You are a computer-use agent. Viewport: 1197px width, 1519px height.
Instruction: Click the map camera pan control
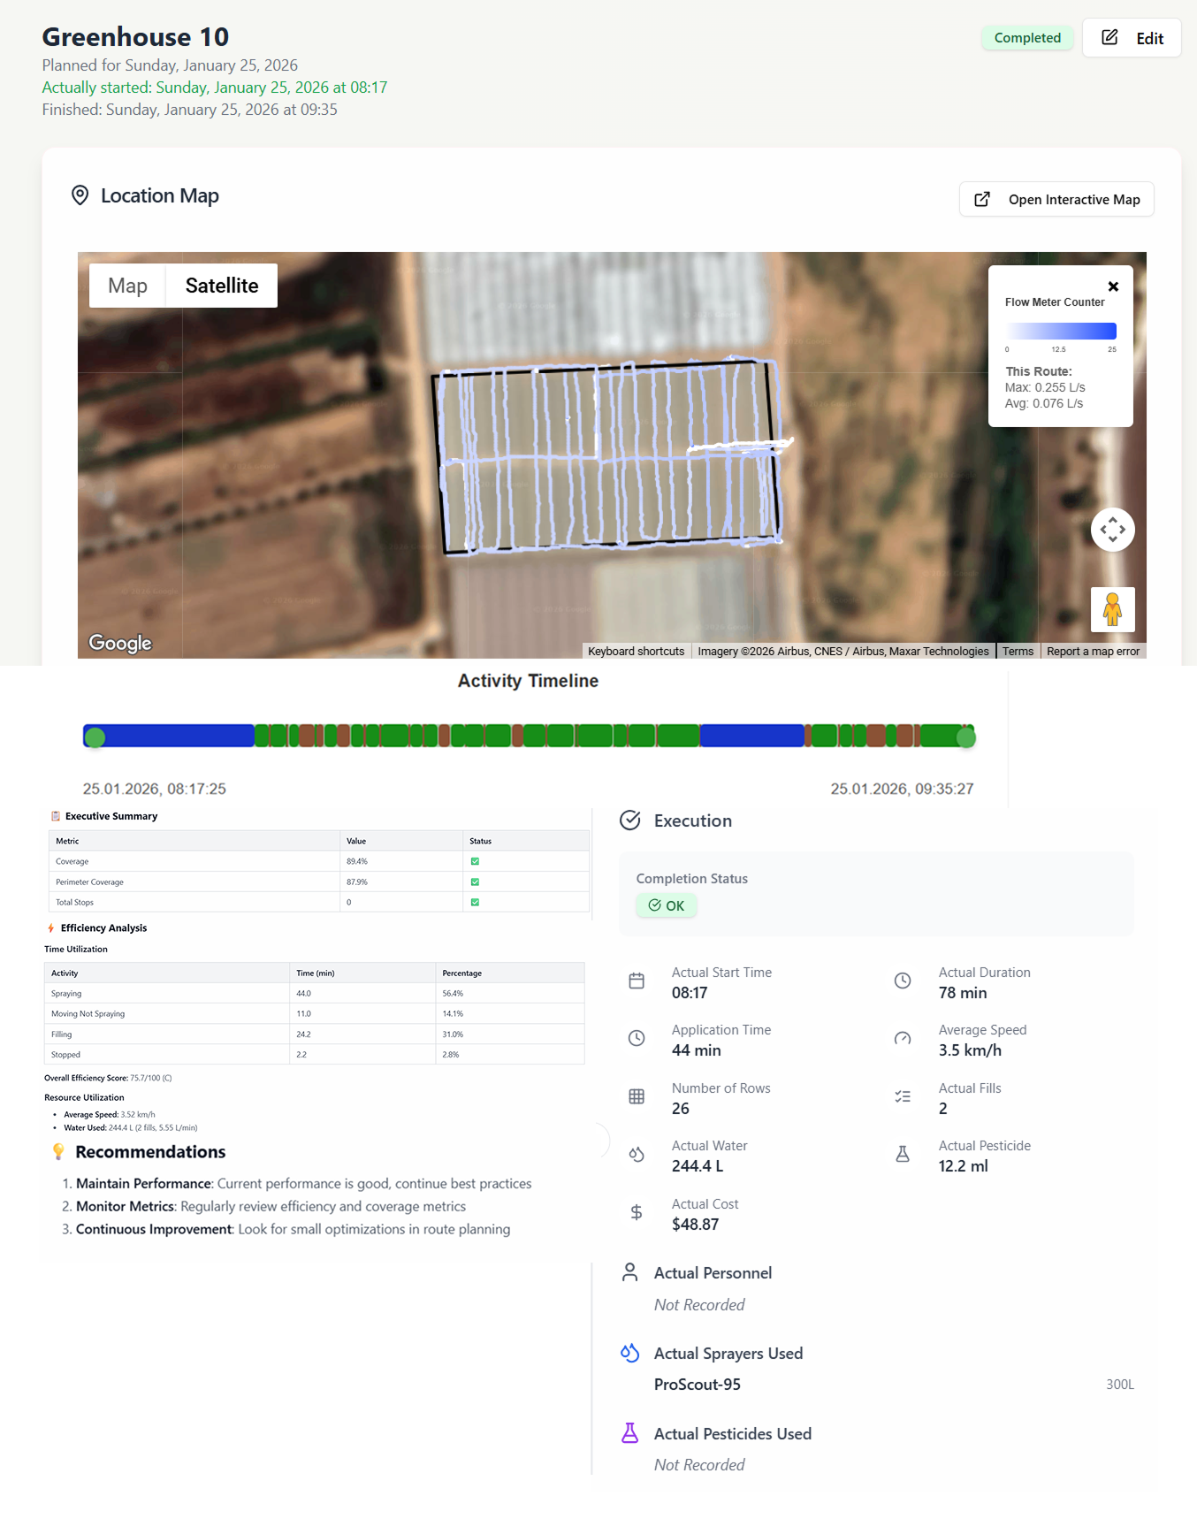click(1112, 530)
